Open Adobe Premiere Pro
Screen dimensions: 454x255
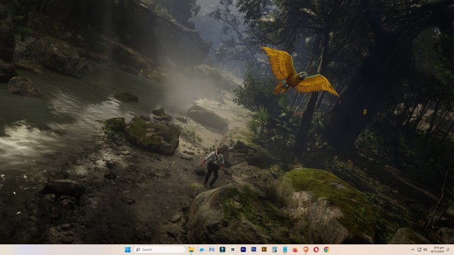243,250
